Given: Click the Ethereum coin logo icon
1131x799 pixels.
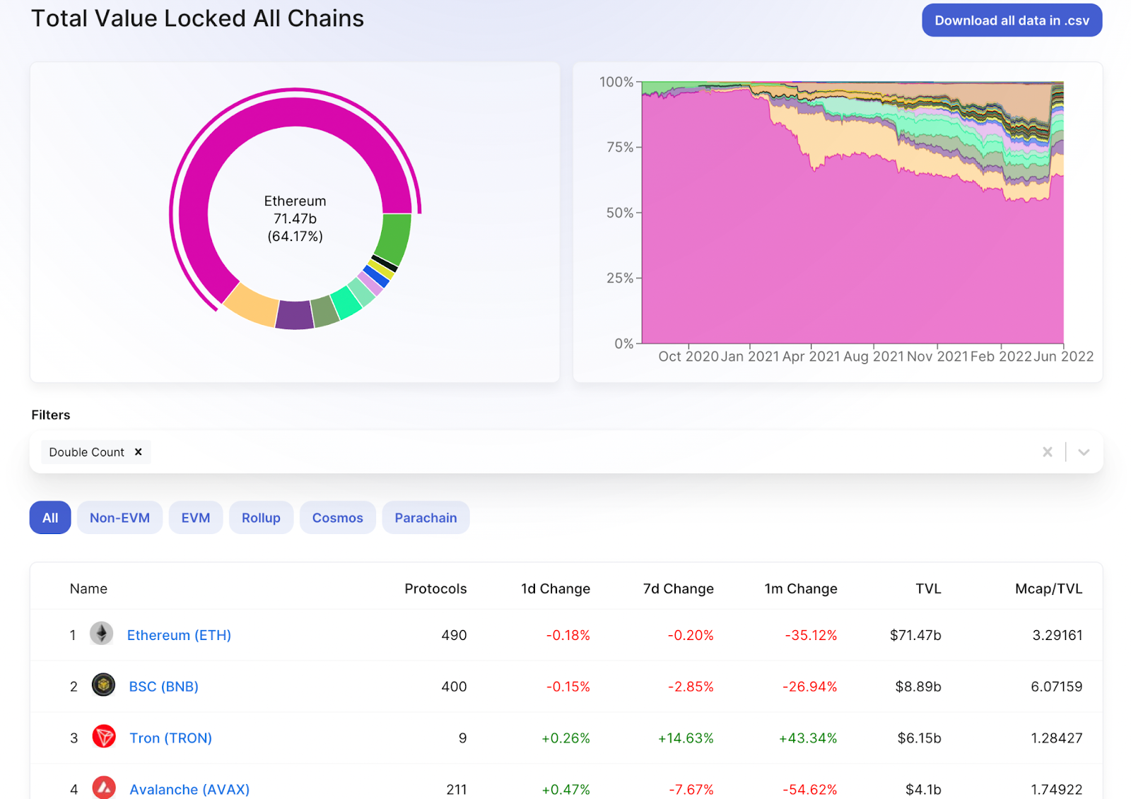Looking at the screenshot, I should tap(101, 634).
